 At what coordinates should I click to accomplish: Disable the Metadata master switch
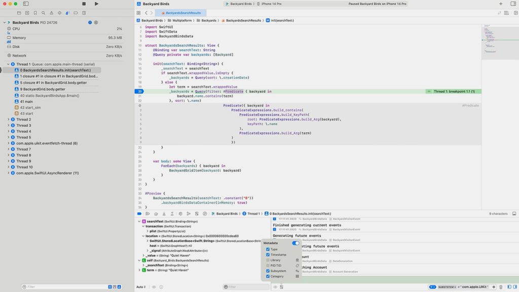pos(294,243)
